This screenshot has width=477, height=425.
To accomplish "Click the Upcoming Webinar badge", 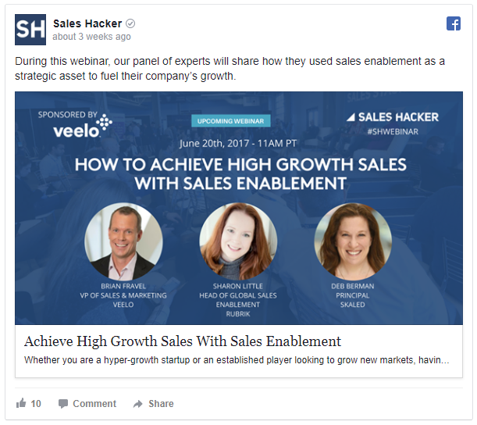I will coord(230,121).
